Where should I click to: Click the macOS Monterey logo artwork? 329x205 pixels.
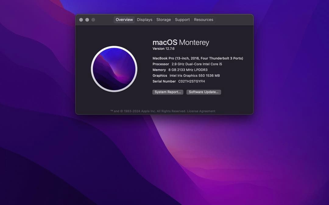[114, 69]
